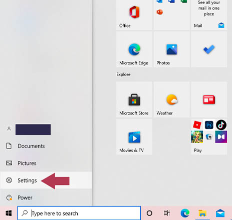Click the Pictures landscape icon
Image resolution: width=232 pixels, height=220 pixels.
click(9, 163)
